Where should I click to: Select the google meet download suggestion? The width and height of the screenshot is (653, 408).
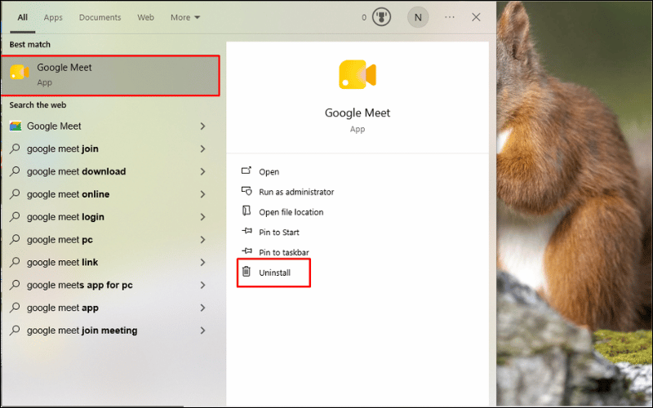pos(109,171)
